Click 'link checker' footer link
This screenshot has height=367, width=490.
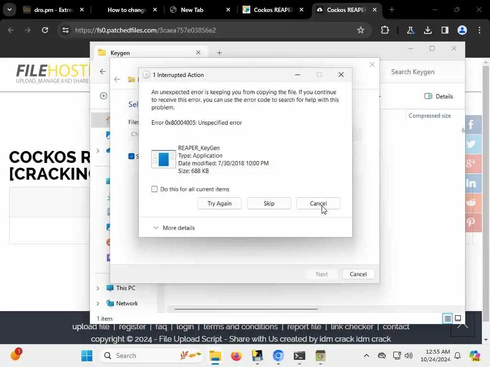point(352,326)
